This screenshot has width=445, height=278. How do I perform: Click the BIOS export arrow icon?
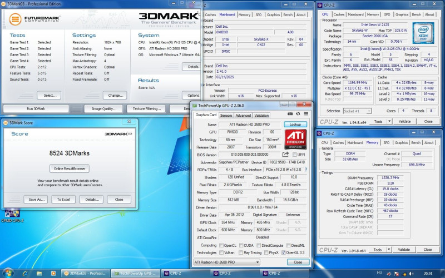(x=286, y=154)
